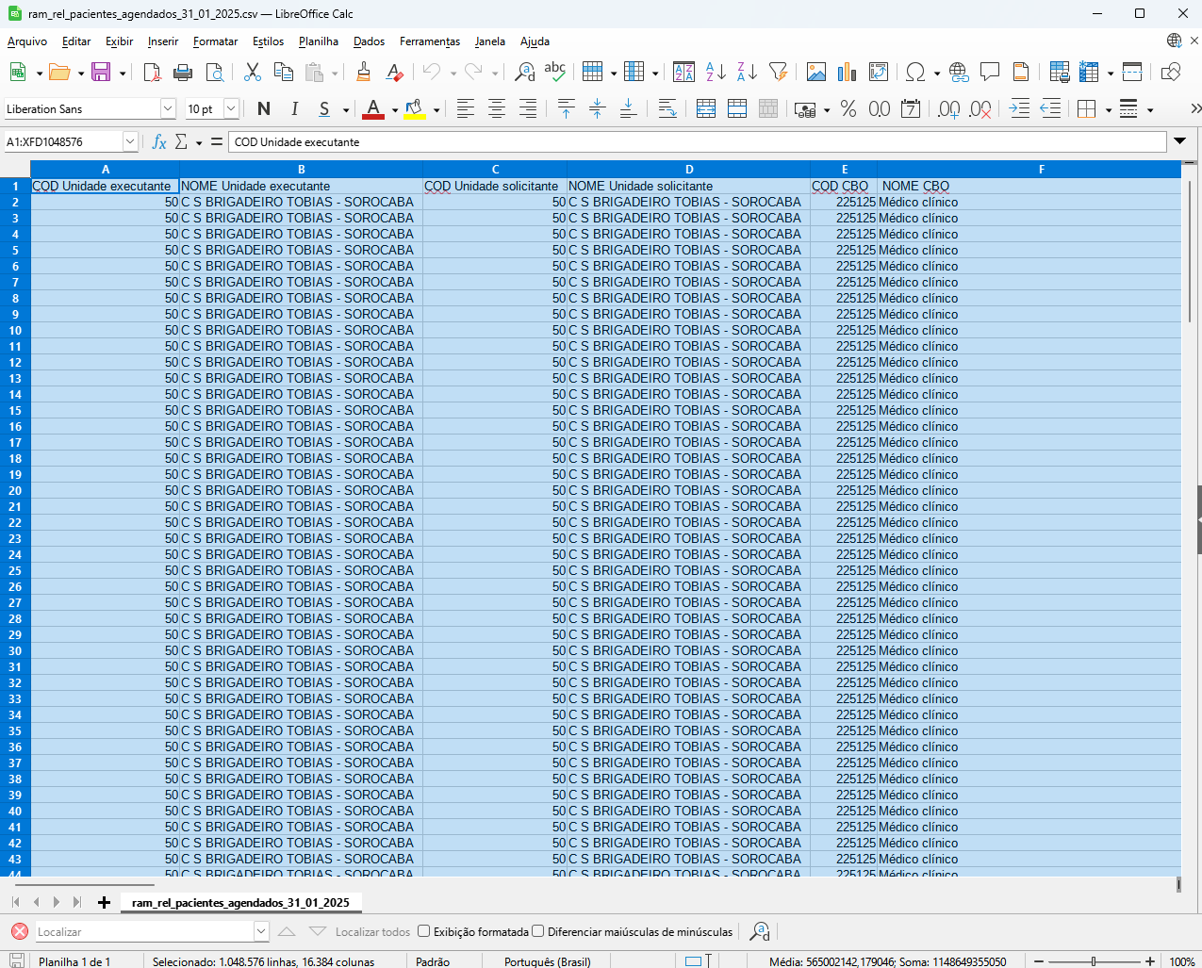1202x968 pixels.
Task: Expand the Liberation Sans font dropdown
Action: [168, 109]
